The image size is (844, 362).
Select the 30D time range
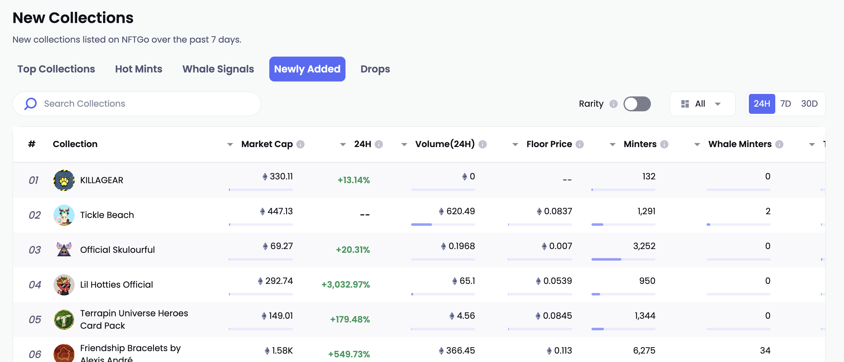(809, 104)
